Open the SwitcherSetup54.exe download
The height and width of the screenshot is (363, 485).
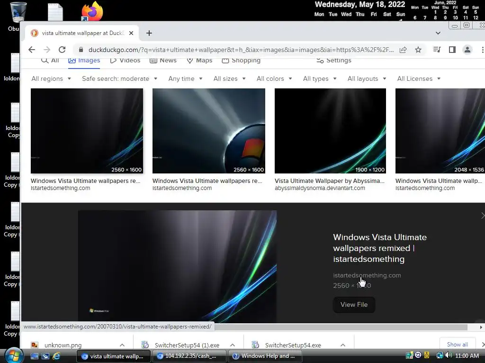coord(293,345)
